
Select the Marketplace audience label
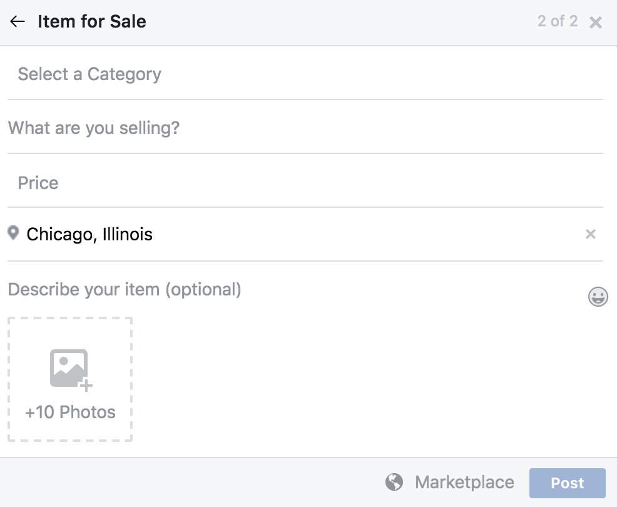[x=464, y=483]
